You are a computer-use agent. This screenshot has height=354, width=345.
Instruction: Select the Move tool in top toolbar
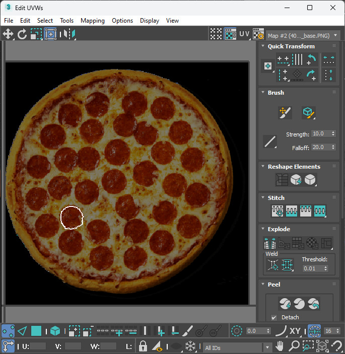pos(8,34)
